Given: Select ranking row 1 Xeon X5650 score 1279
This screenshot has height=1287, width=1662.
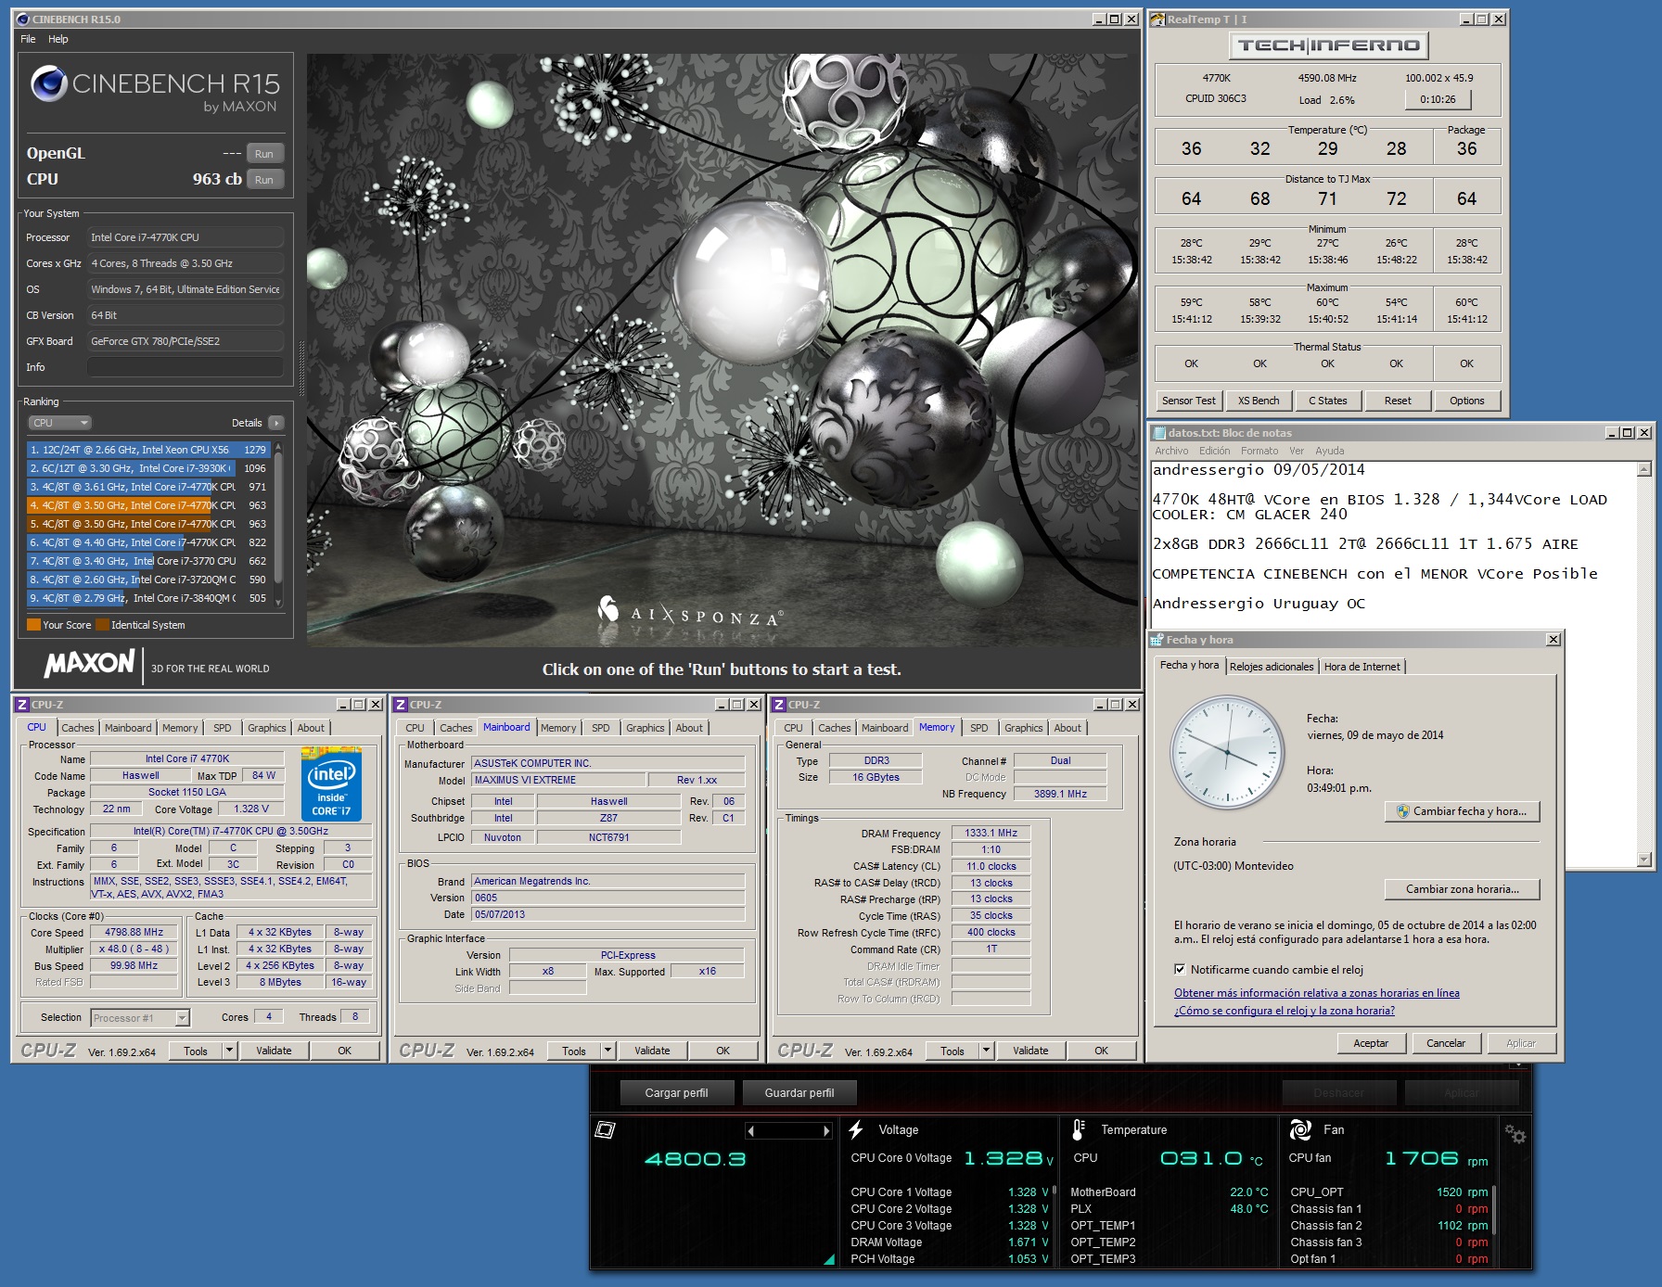Looking at the screenshot, I should coord(147,450).
